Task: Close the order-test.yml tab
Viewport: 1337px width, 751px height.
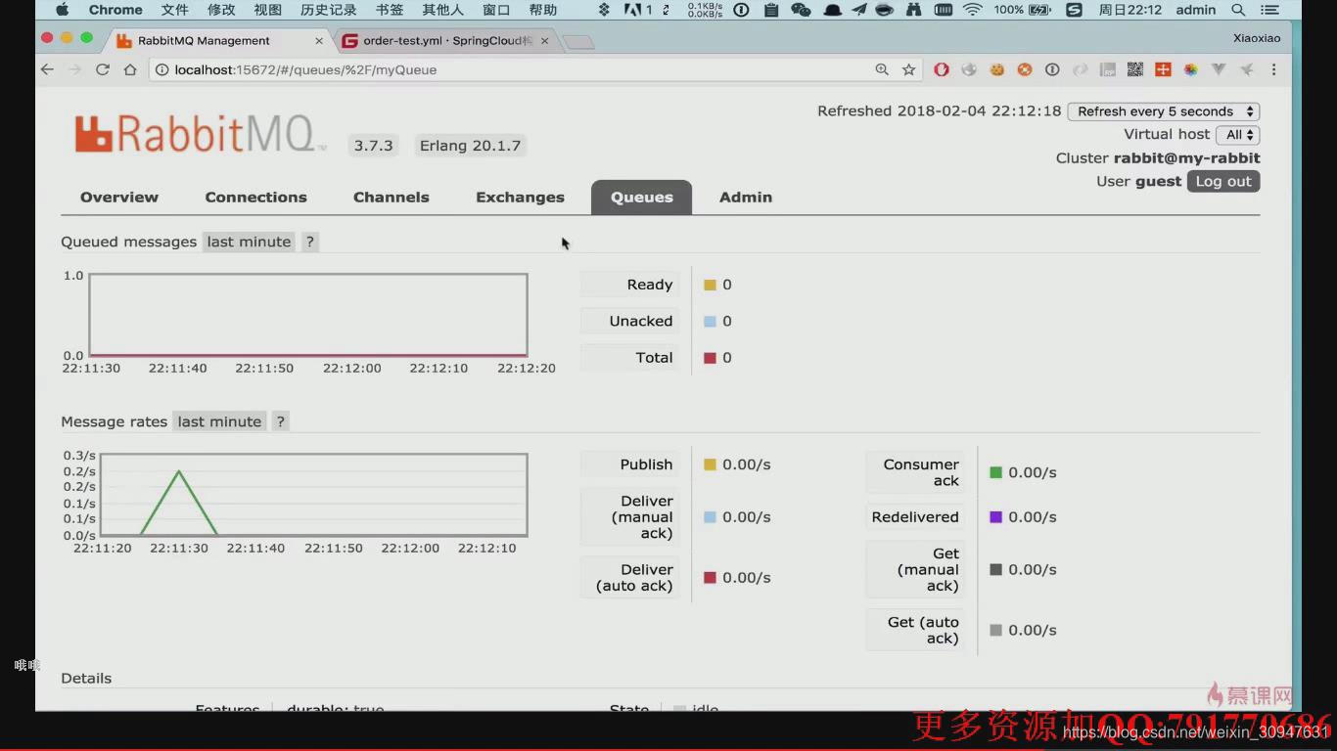Action: tap(545, 41)
